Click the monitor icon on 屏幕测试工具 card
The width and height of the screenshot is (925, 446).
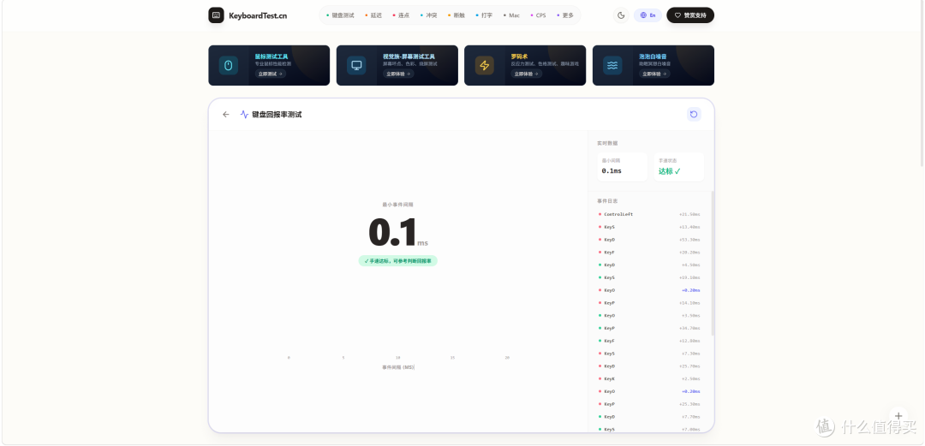click(x=356, y=65)
